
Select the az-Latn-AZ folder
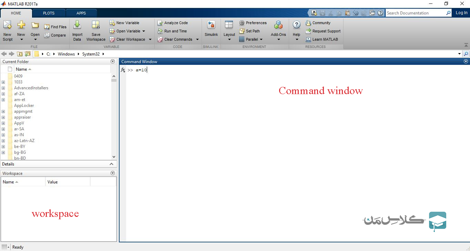[24, 141]
